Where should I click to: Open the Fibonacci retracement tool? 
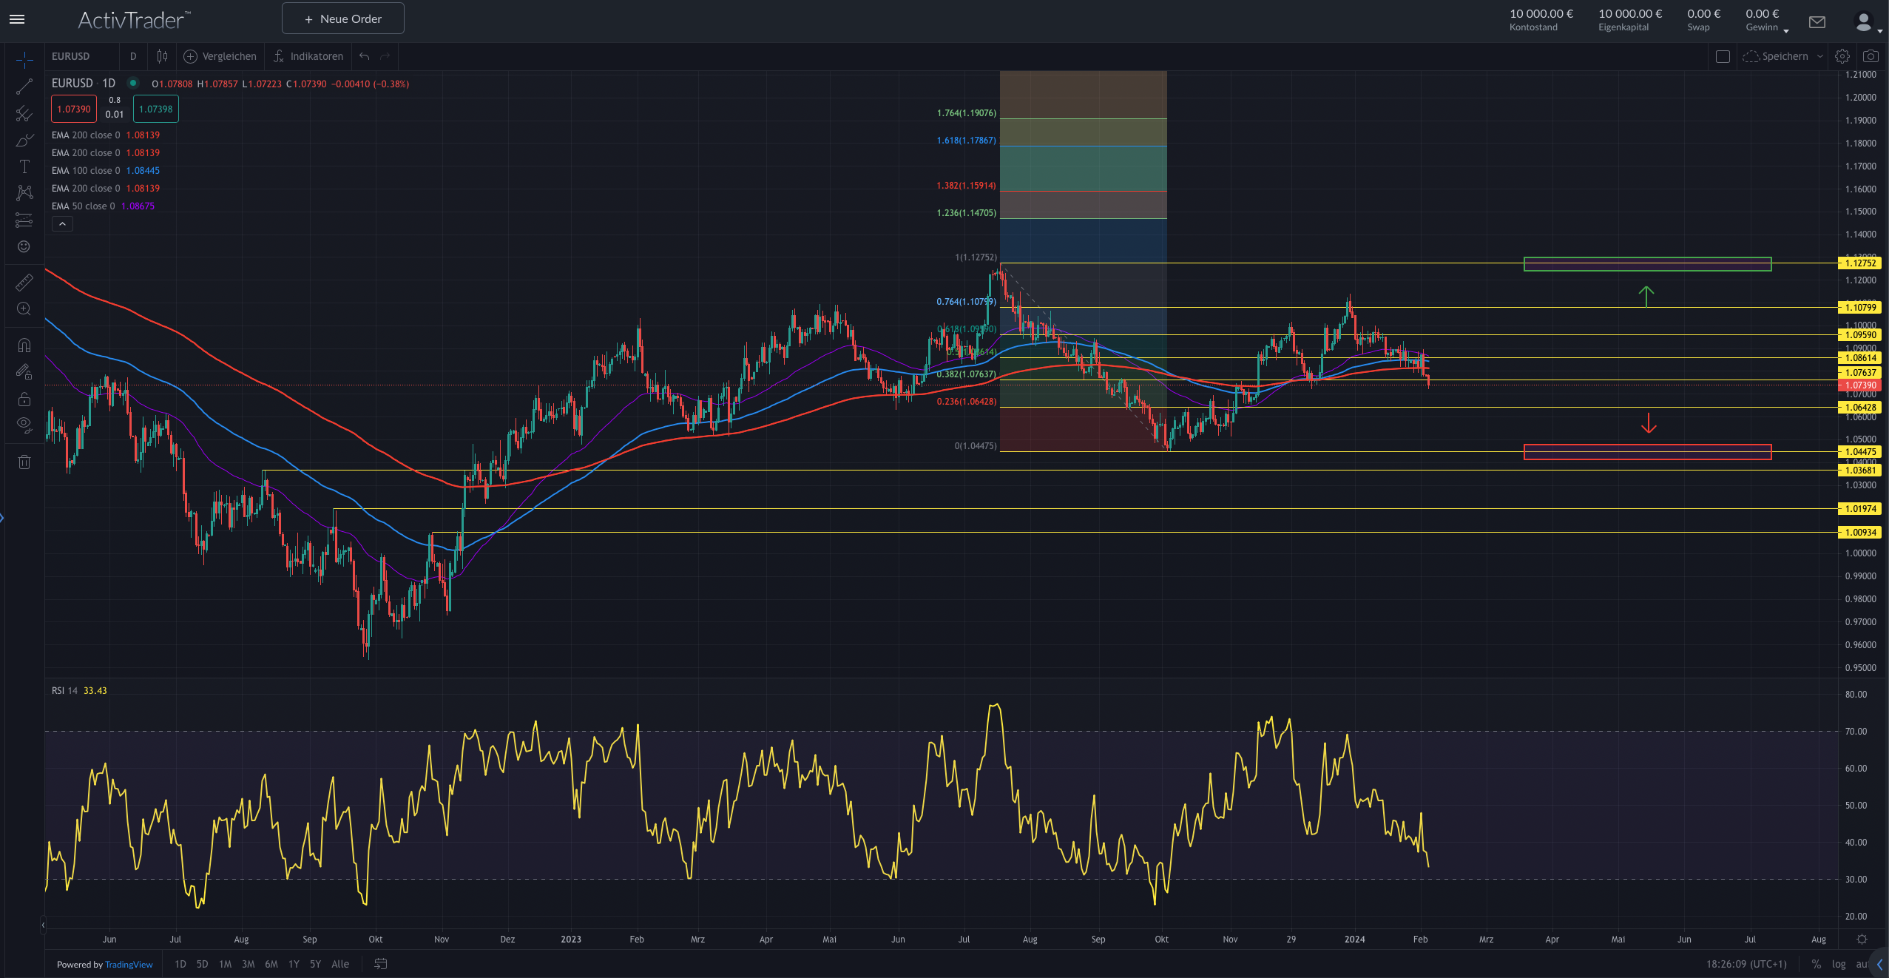coord(24,114)
